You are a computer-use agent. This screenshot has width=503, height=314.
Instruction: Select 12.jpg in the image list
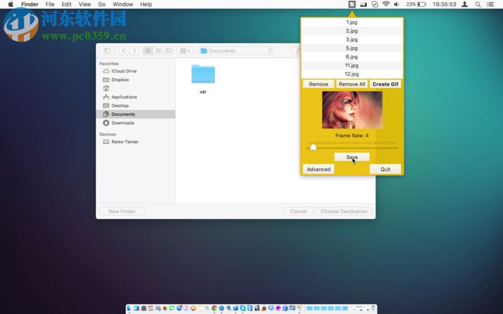pos(352,74)
